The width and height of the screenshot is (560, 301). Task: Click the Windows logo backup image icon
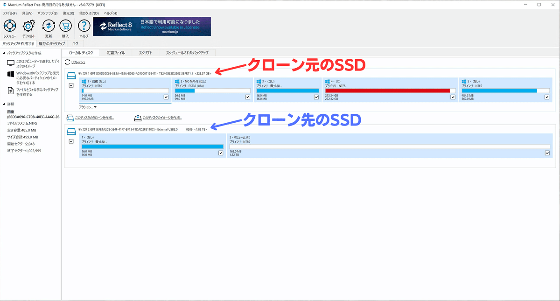pyautogui.click(x=11, y=75)
